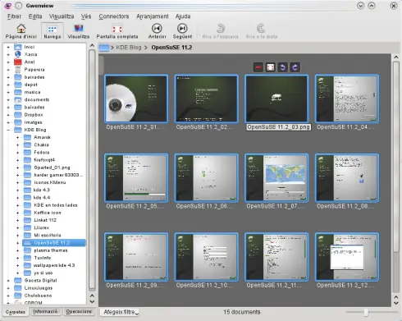Switch to Visualitza view mode

pos(79,31)
